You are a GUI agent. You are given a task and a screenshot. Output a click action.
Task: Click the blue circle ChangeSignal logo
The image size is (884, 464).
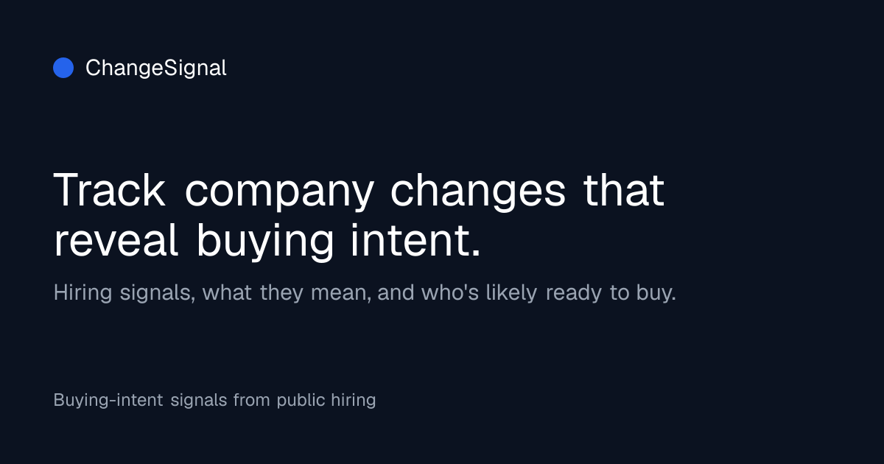point(63,68)
